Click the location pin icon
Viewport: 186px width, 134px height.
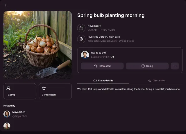(x=81, y=39)
